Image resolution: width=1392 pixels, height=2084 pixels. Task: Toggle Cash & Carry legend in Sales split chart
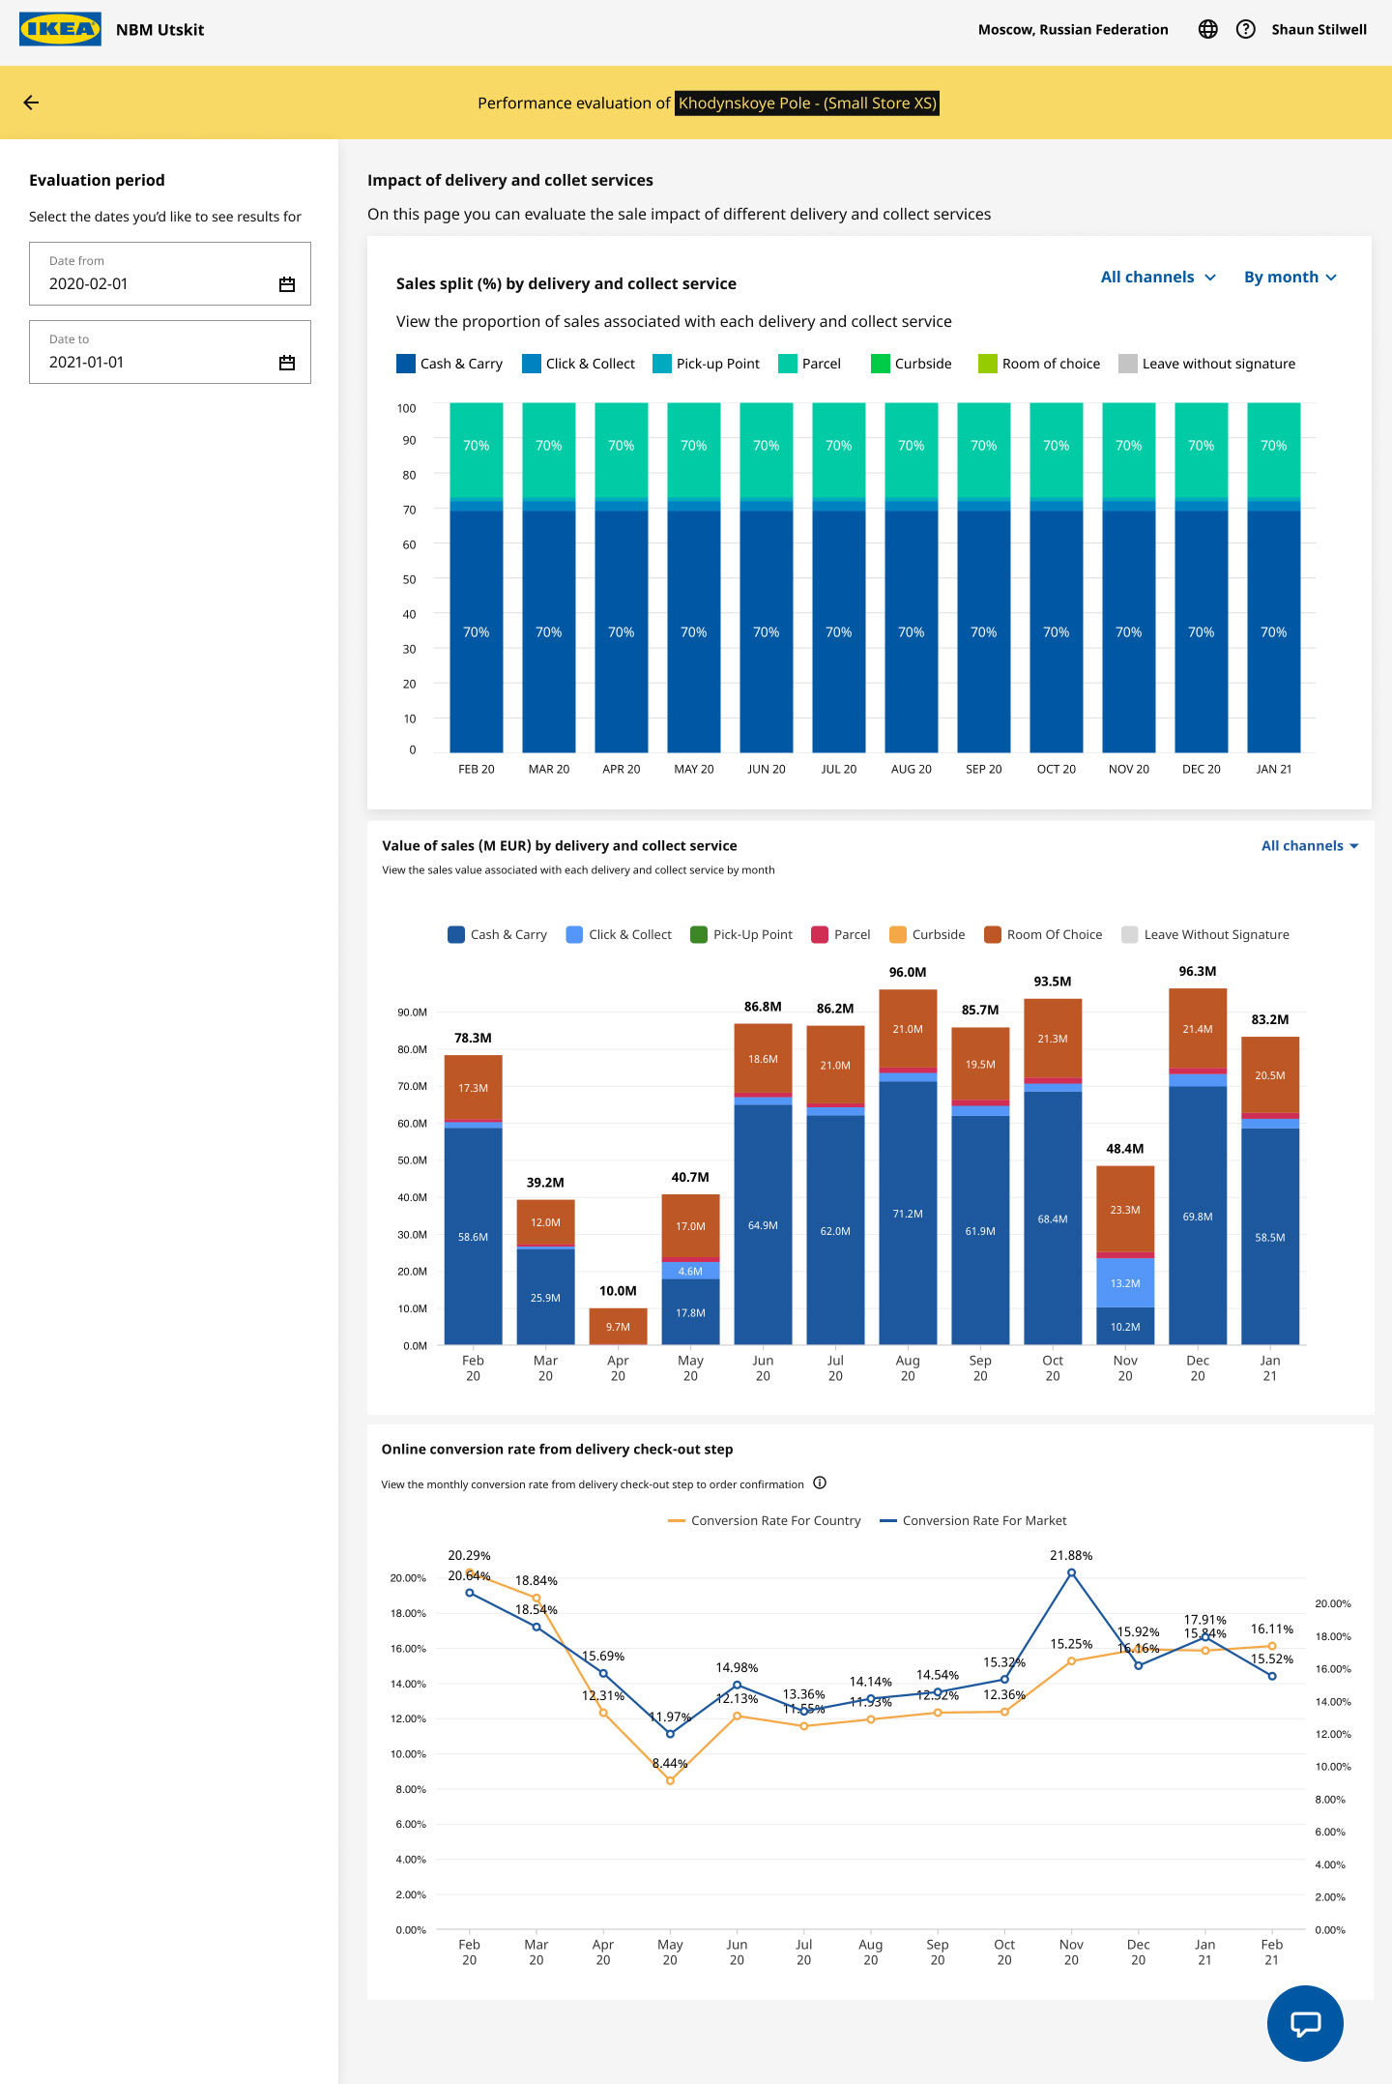coord(449,364)
